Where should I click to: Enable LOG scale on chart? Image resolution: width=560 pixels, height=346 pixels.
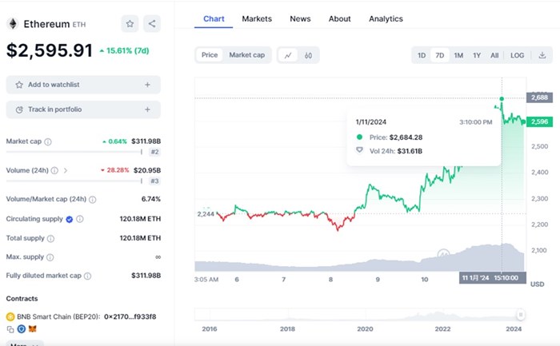point(518,55)
